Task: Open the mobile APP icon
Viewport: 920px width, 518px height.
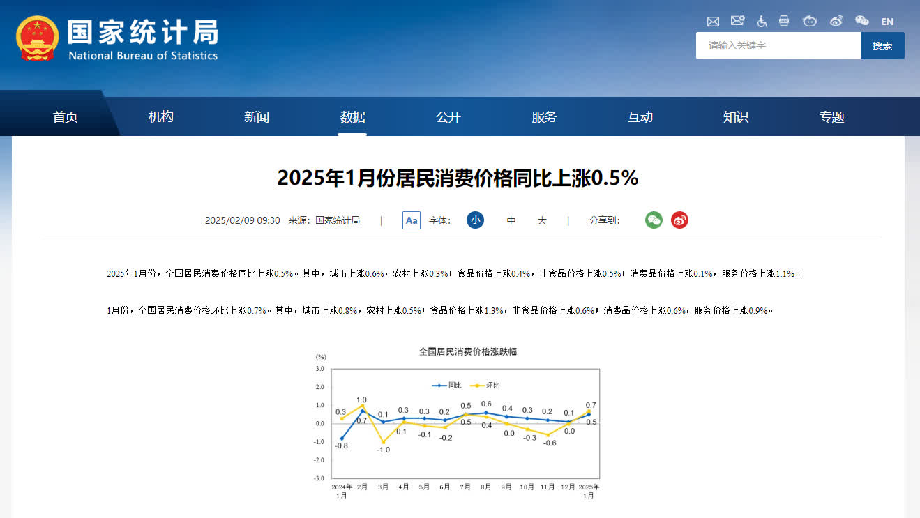Action: (x=784, y=21)
